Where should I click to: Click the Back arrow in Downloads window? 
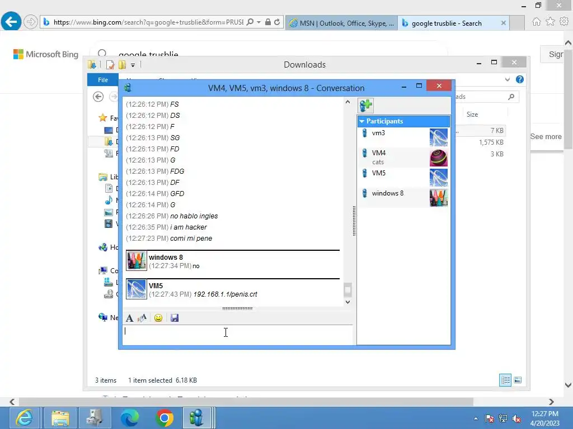[x=98, y=97]
